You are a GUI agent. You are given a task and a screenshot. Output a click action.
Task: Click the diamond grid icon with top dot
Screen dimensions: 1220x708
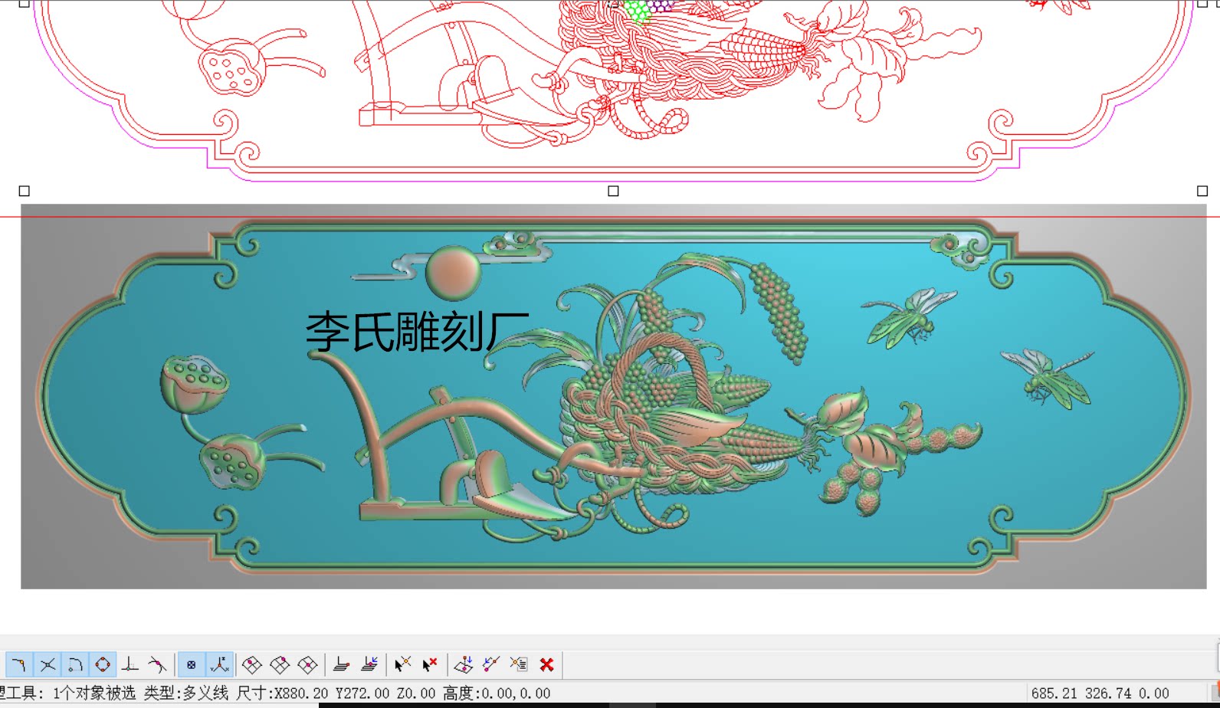[280, 664]
